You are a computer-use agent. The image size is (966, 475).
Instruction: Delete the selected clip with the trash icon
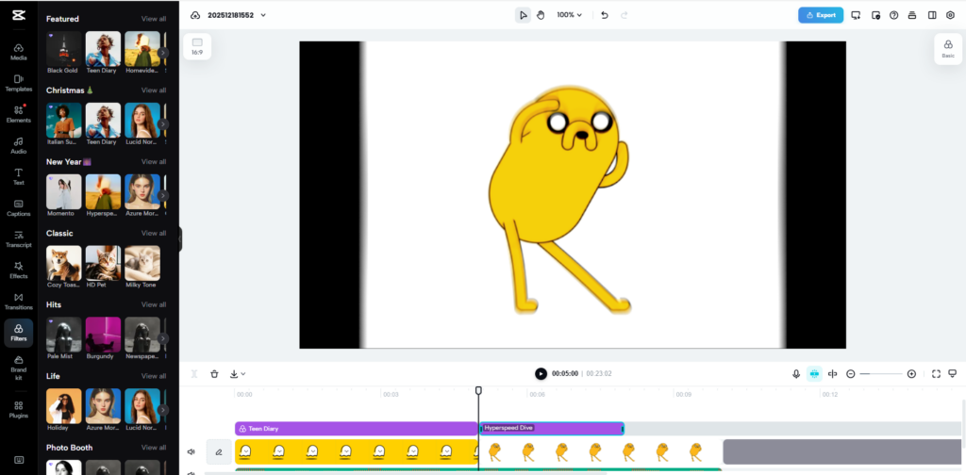click(x=214, y=374)
